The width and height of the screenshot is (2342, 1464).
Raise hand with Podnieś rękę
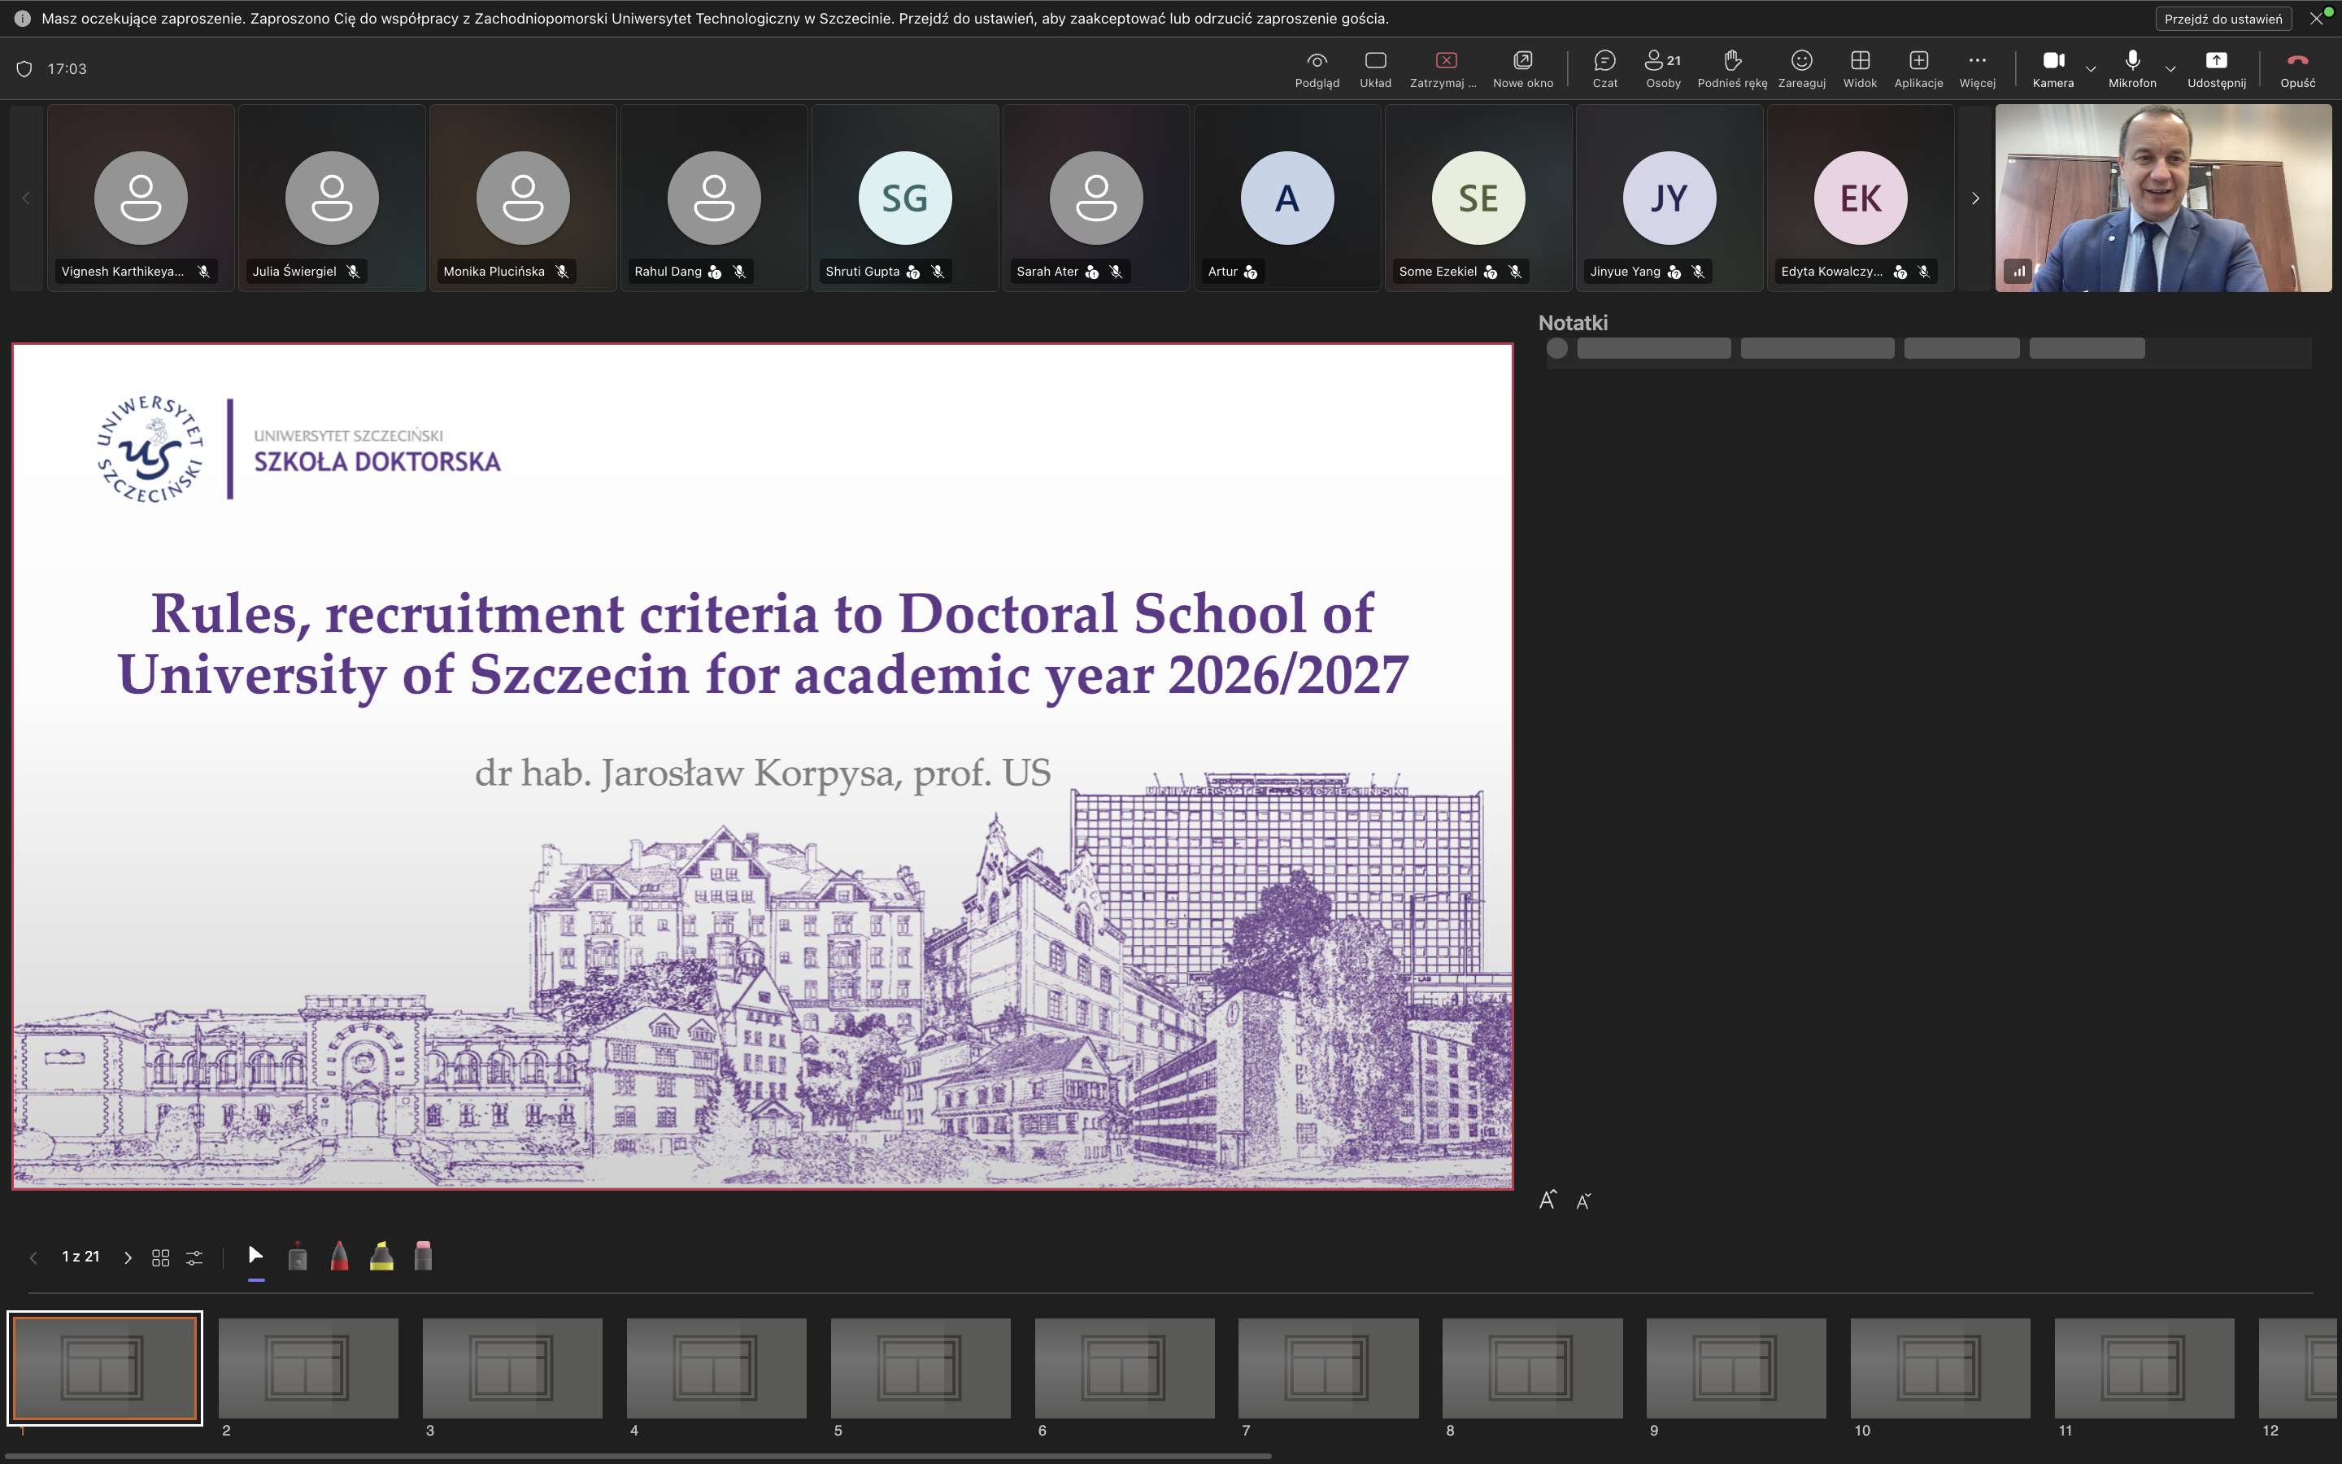point(1731,68)
